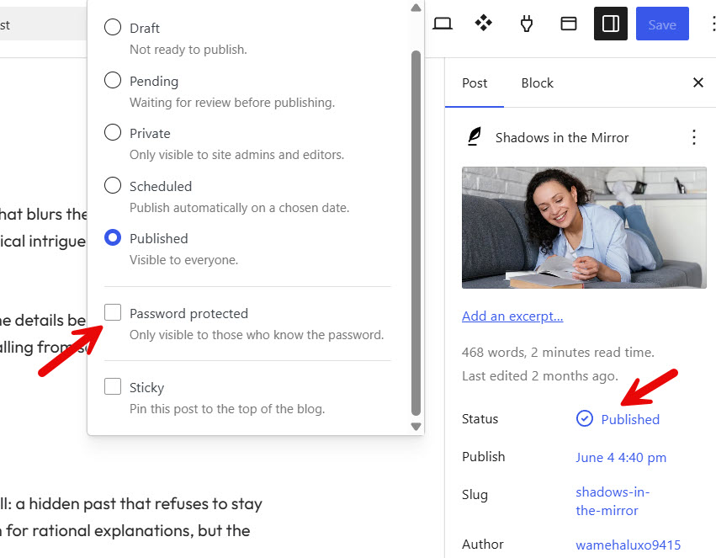Click the Visible to everyone description
Viewport: 716px width, 558px height.
click(183, 260)
